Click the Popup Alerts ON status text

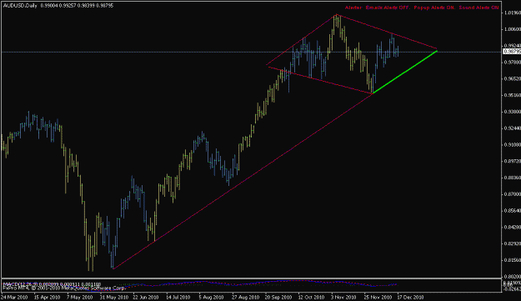coord(434,8)
